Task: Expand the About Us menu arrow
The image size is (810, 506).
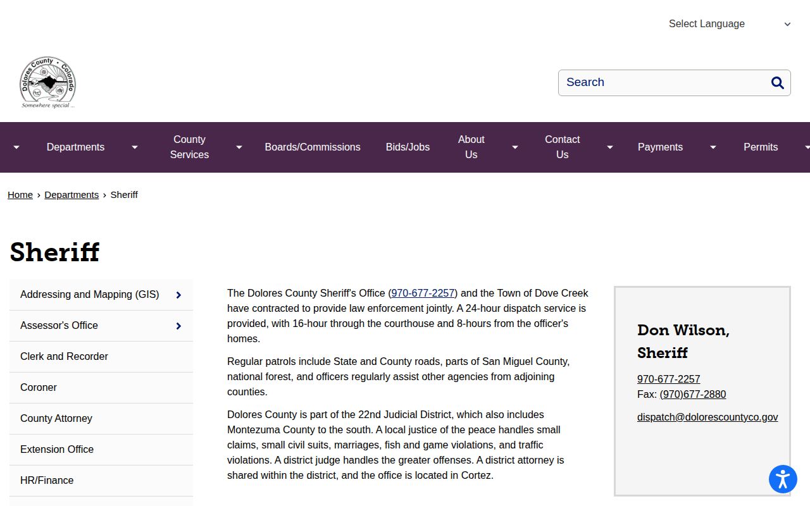Action: (515, 147)
